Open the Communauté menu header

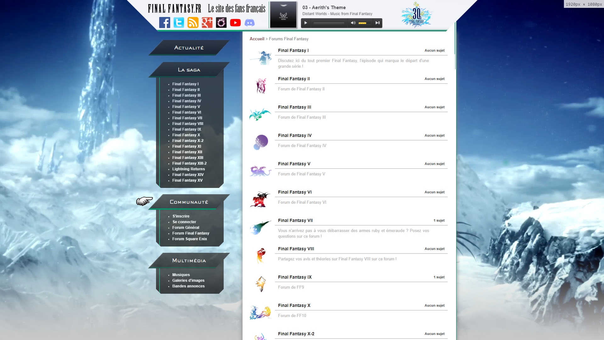point(189,202)
